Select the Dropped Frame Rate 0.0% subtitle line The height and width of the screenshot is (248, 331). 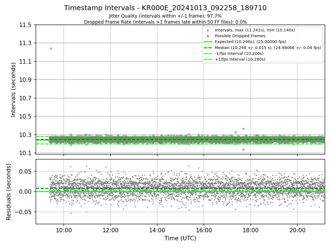click(165, 22)
